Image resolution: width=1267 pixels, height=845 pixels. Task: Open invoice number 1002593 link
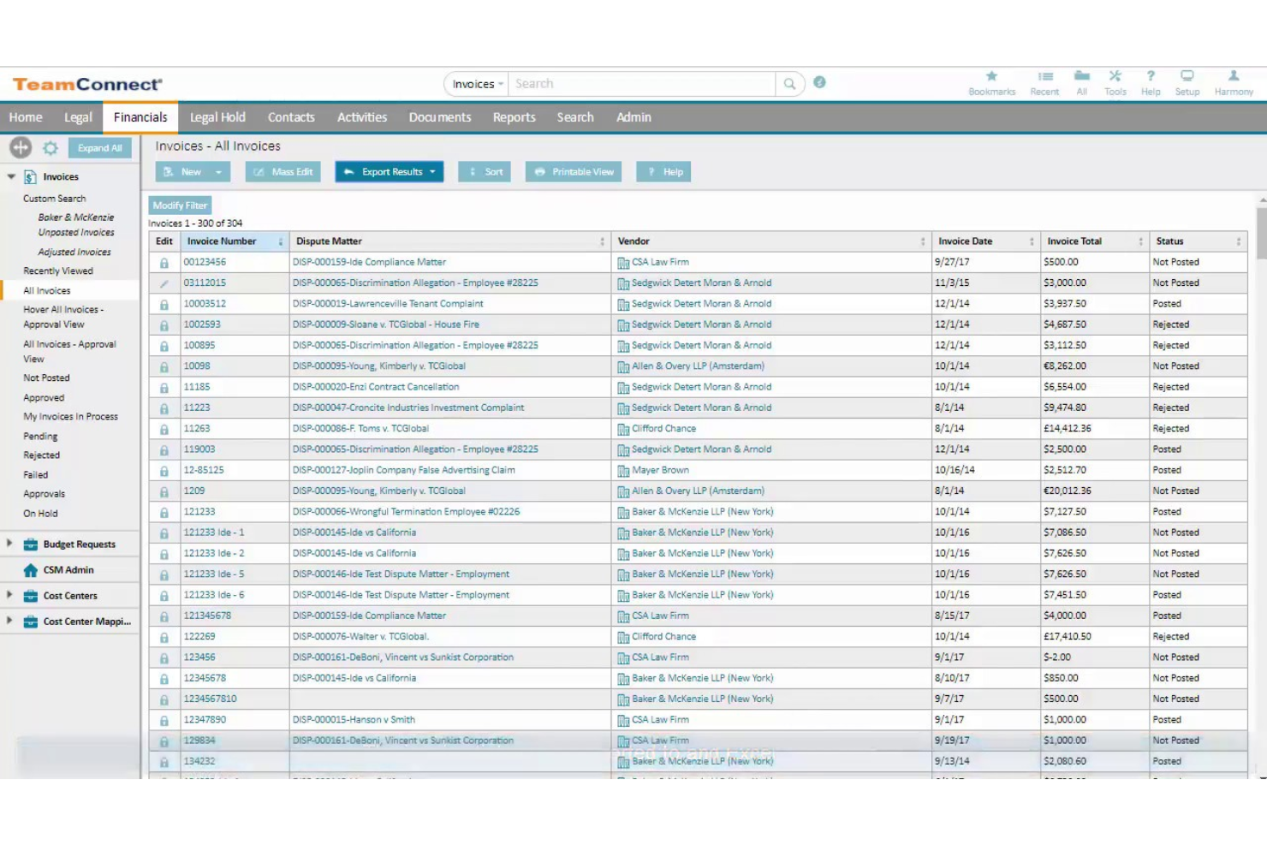click(202, 324)
